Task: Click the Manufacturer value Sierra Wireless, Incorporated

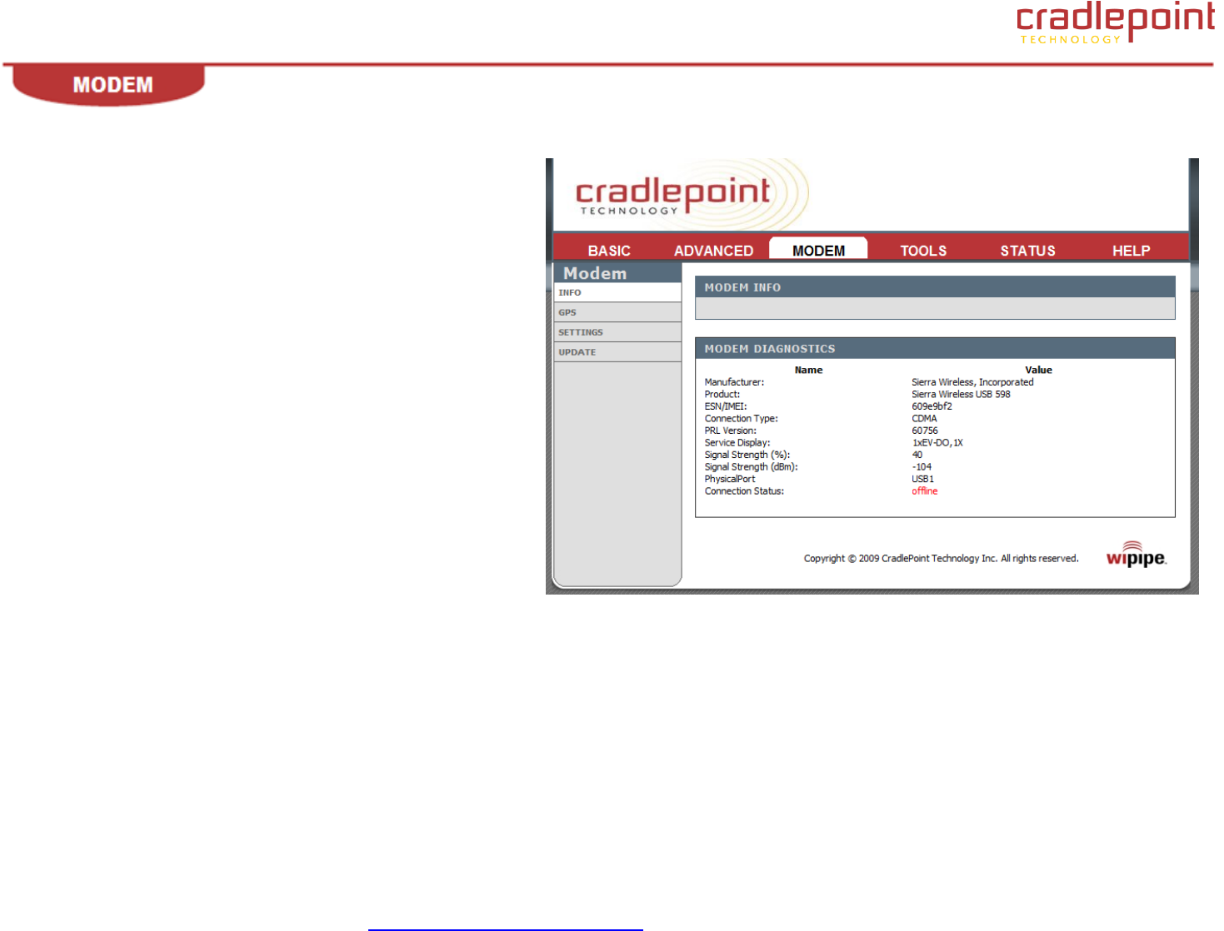Action: tap(972, 382)
